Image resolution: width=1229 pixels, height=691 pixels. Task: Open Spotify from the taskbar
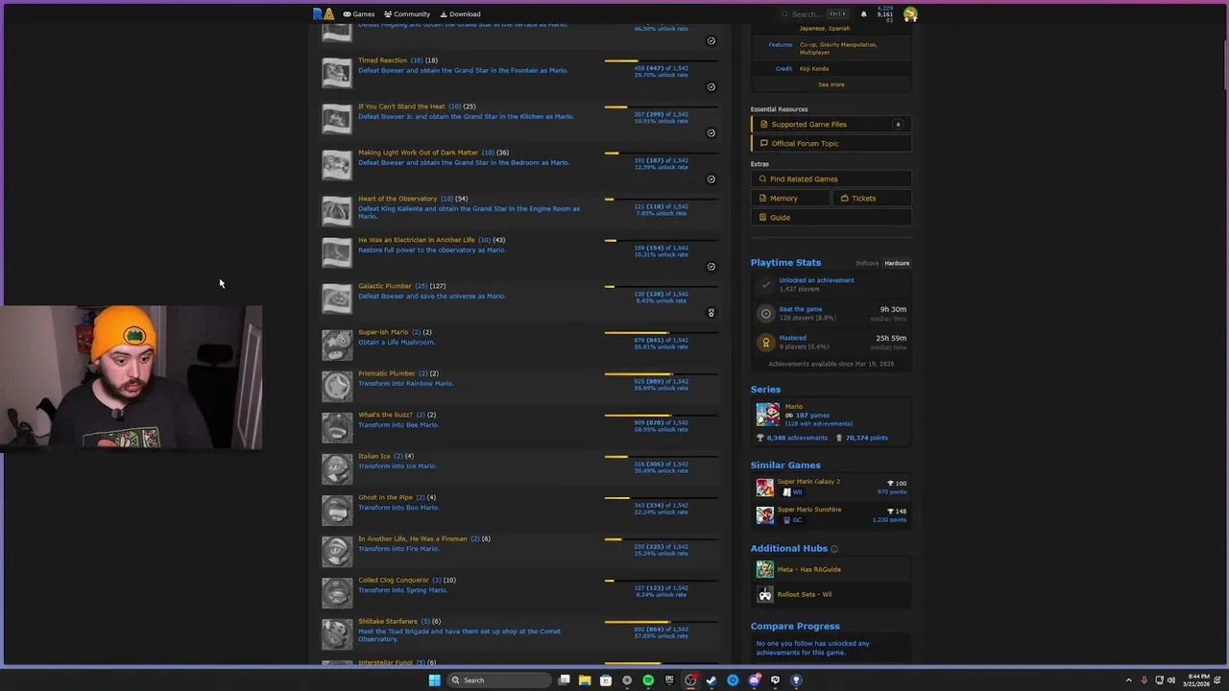pyautogui.click(x=648, y=680)
